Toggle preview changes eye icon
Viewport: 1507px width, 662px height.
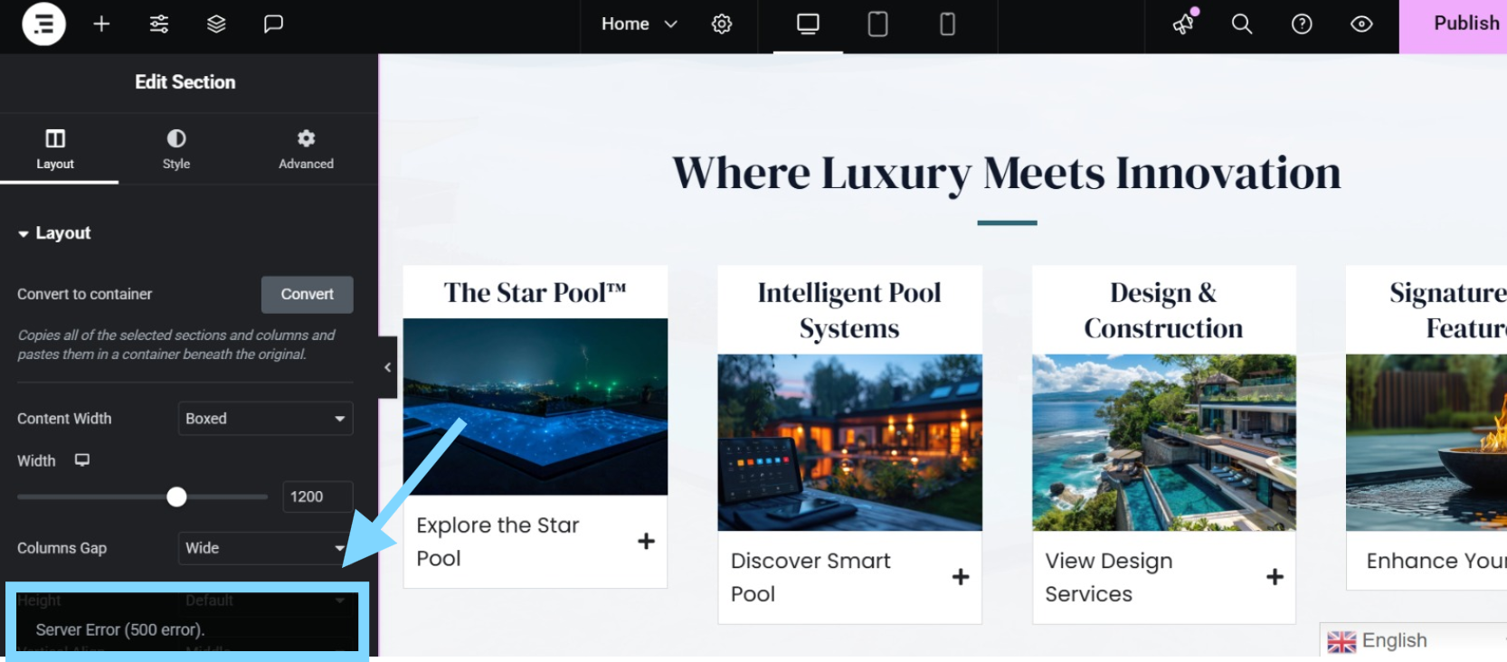click(1361, 24)
